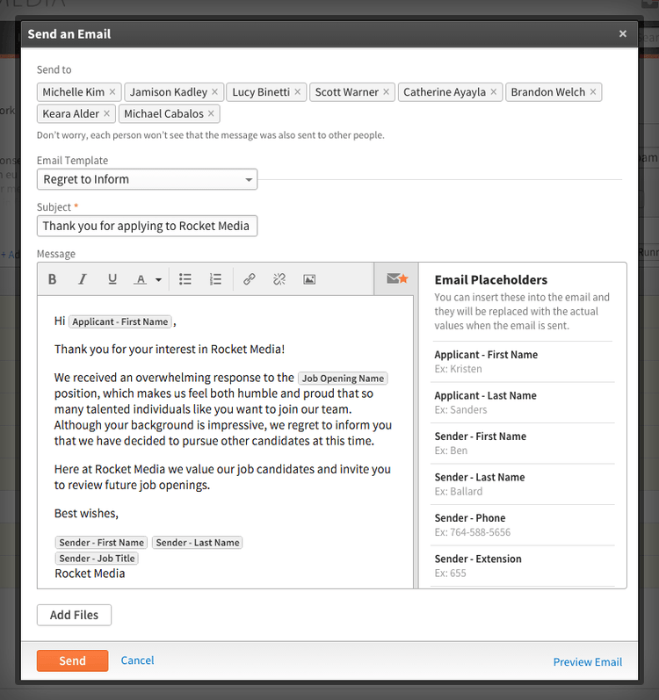Remove Michelle Kim from recipients
659x700 pixels.
pyautogui.click(x=112, y=91)
